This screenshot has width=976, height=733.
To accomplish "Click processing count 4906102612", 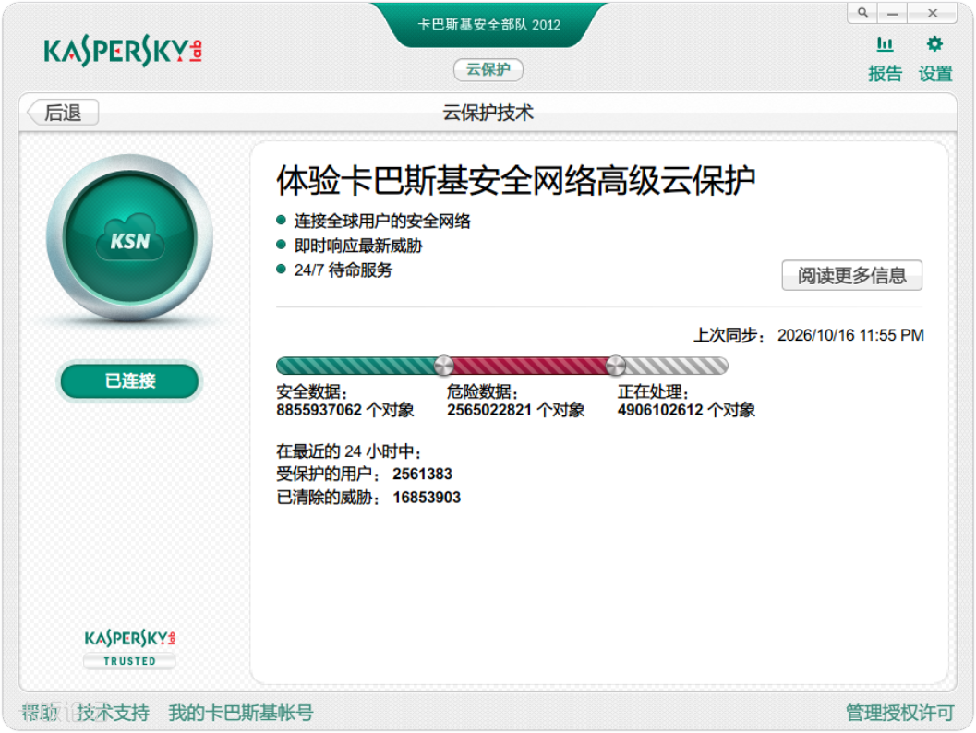I will click(660, 410).
